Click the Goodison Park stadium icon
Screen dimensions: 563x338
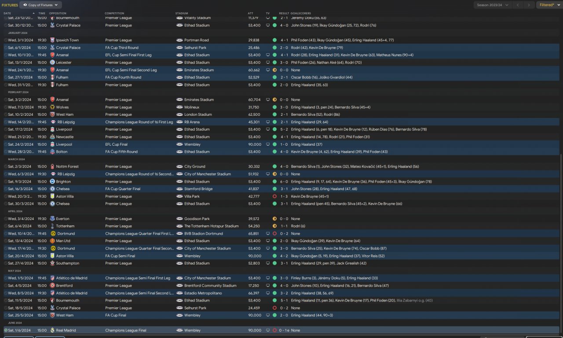(179, 219)
